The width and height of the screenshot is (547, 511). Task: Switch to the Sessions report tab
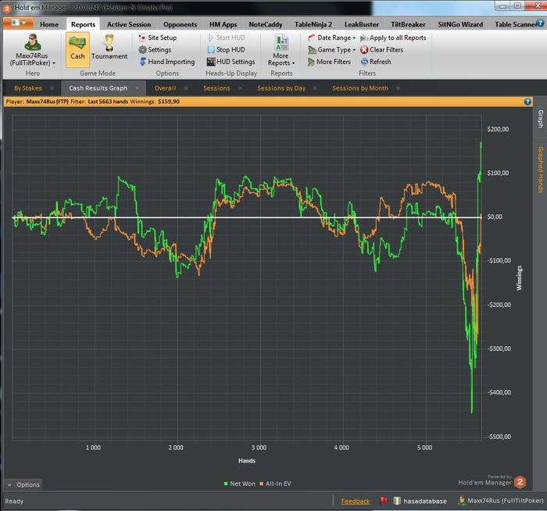coord(216,88)
